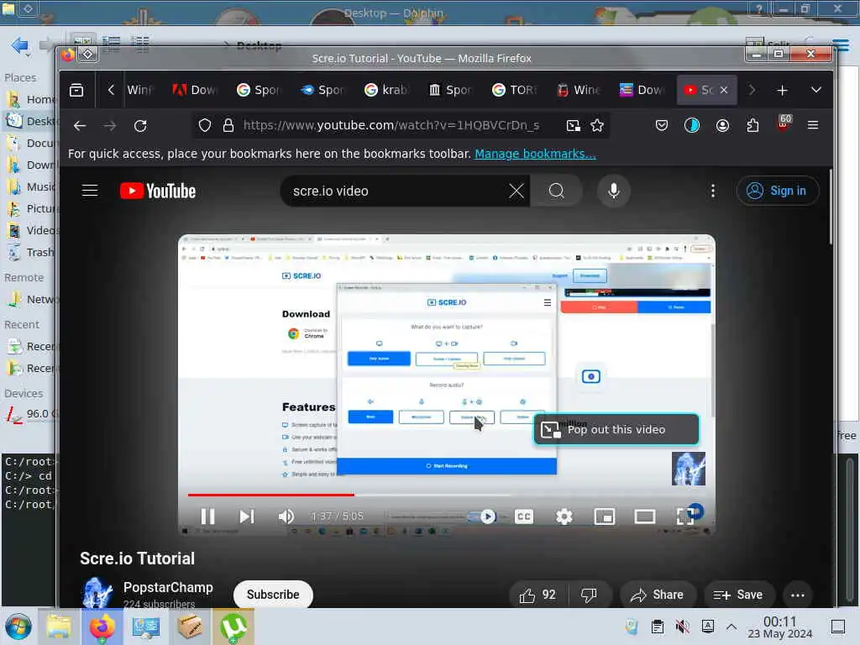This screenshot has width=860, height=645.
Task: Open the list all tabs dropdown
Action: (816, 90)
